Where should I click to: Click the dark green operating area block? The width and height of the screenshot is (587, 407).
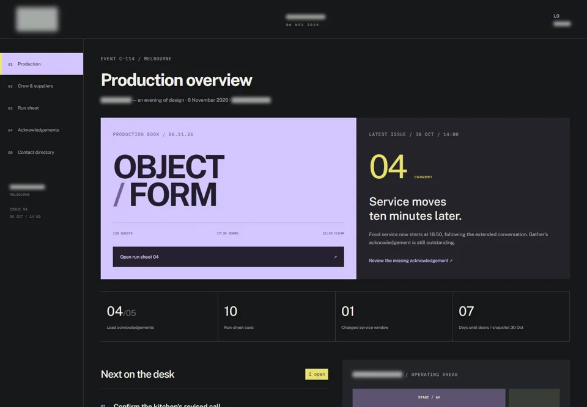tap(534, 398)
